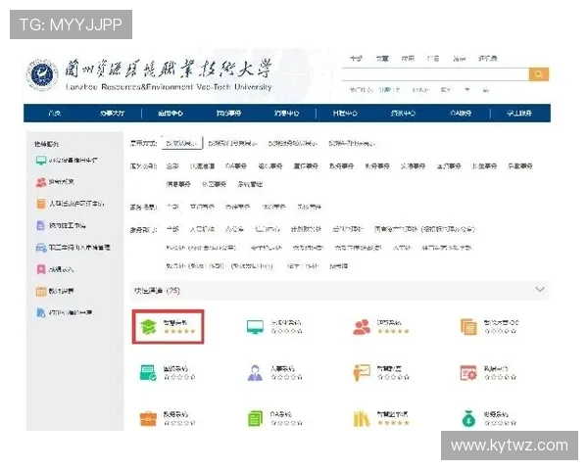The width and height of the screenshot is (588, 470).
Task: Open the teal monitor system card
Action: pyautogui.click(x=274, y=326)
